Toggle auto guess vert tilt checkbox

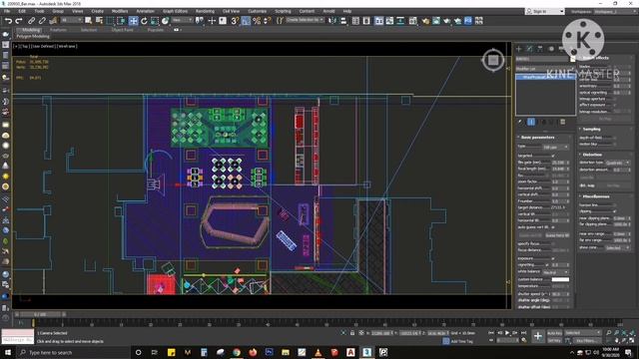(x=553, y=227)
